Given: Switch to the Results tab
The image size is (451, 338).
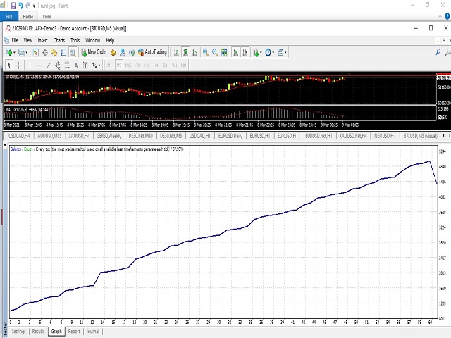Looking at the screenshot, I should 38,331.
